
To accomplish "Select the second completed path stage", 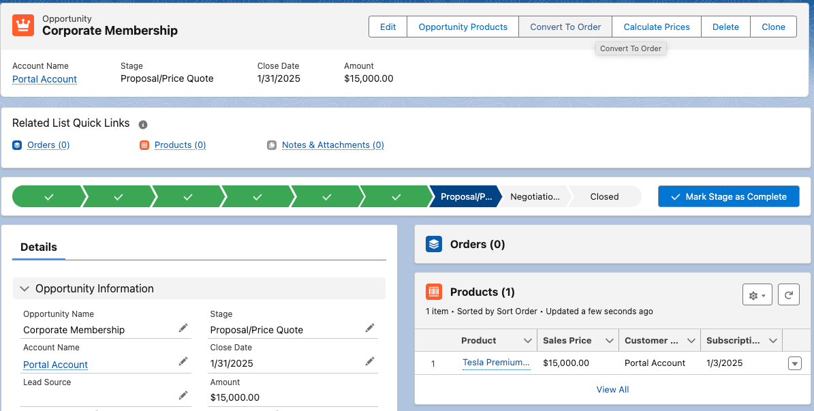I will pyautogui.click(x=119, y=196).
